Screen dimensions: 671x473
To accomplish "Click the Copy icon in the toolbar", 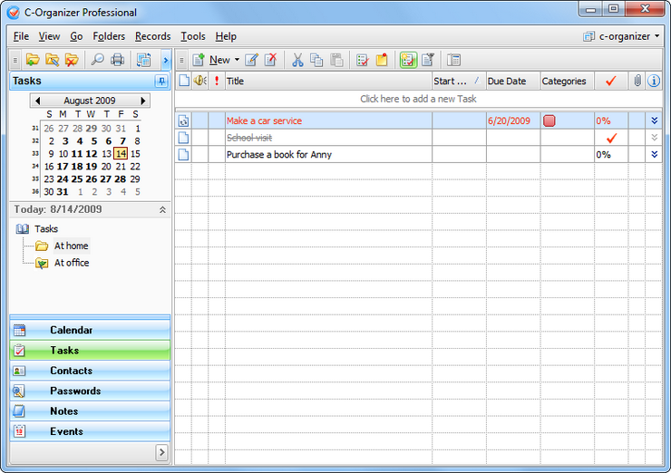I will 316,60.
